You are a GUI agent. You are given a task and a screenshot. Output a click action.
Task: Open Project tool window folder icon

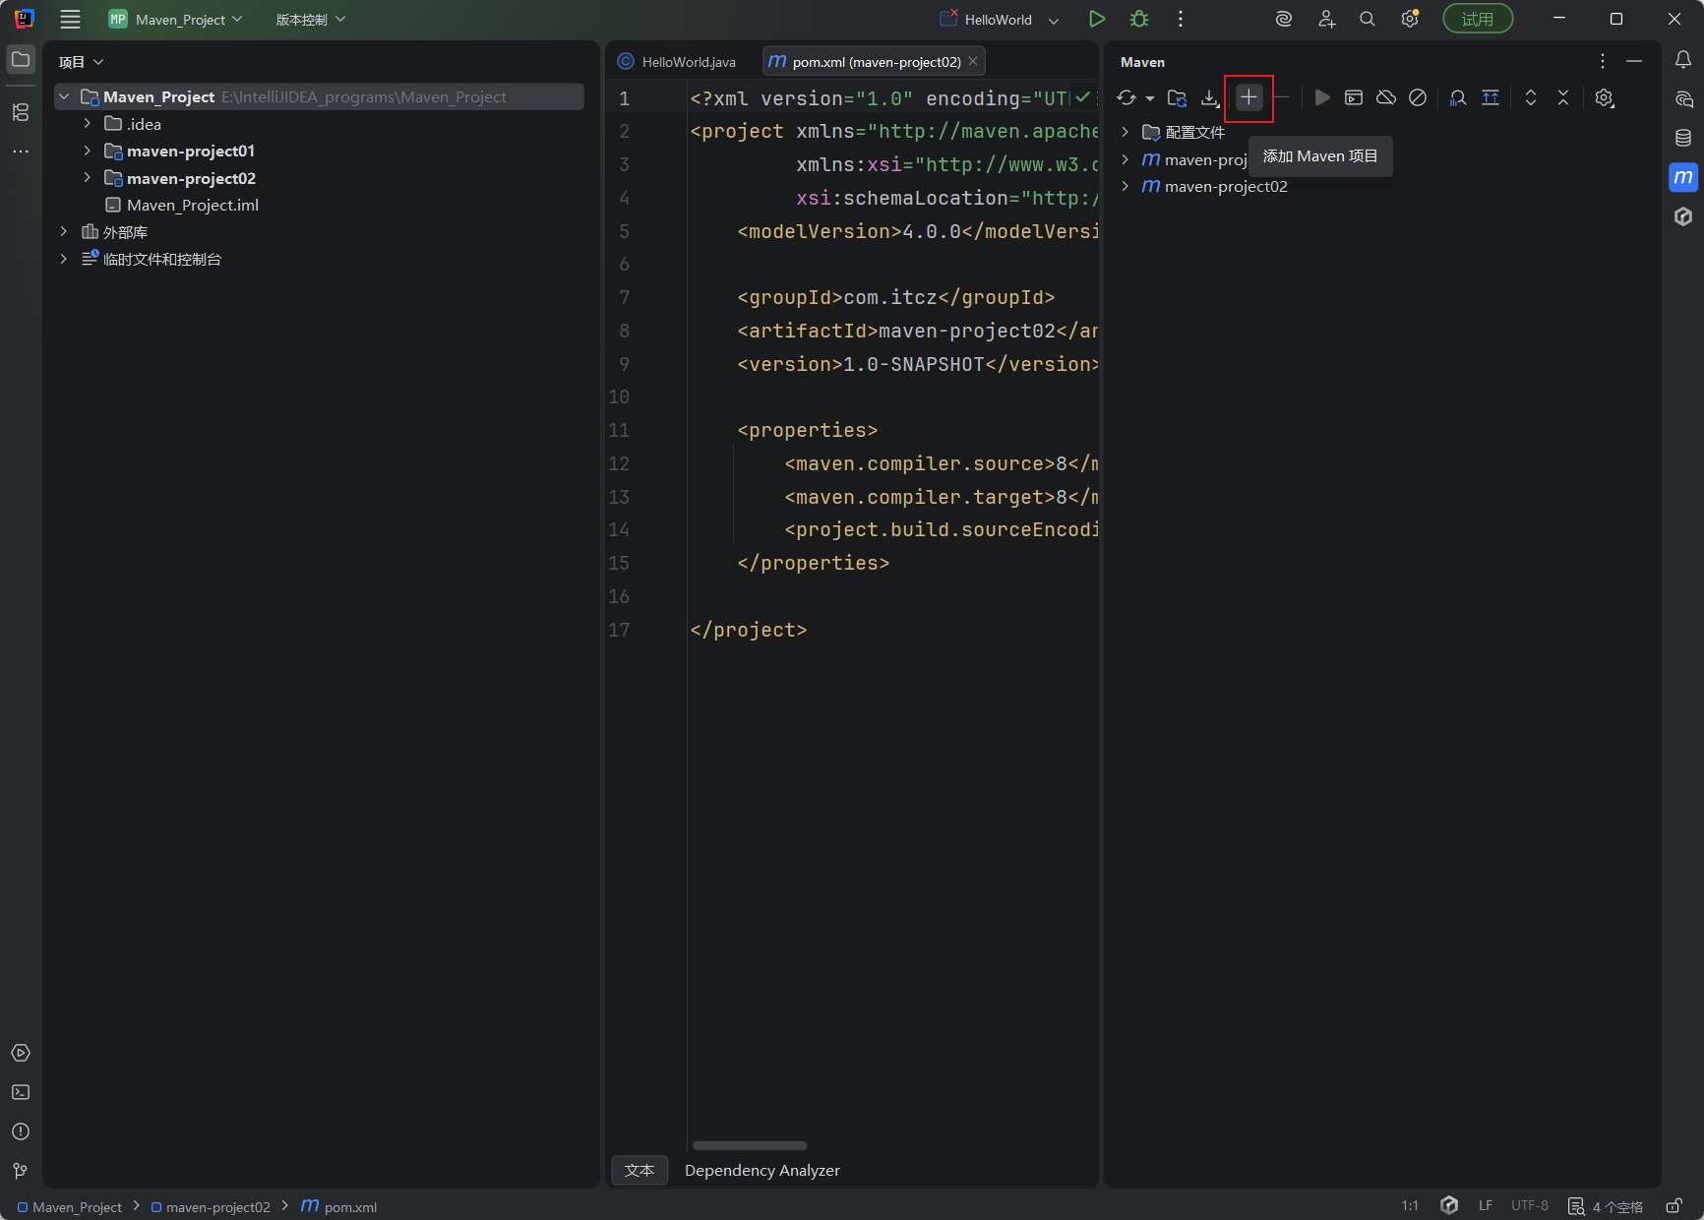click(21, 60)
